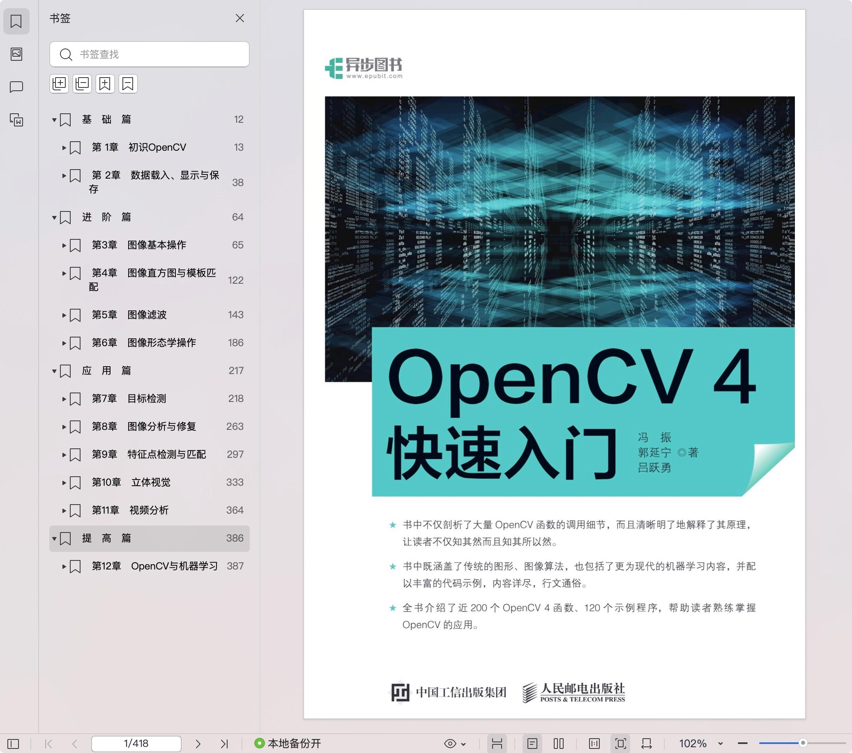Open the thumbnails panel icon
The height and width of the screenshot is (753, 852).
[16, 54]
